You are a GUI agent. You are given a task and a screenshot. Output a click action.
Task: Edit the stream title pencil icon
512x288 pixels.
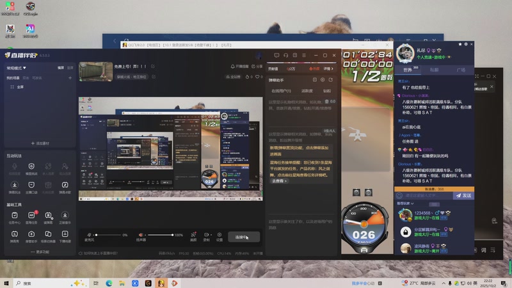[x=153, y=67]
